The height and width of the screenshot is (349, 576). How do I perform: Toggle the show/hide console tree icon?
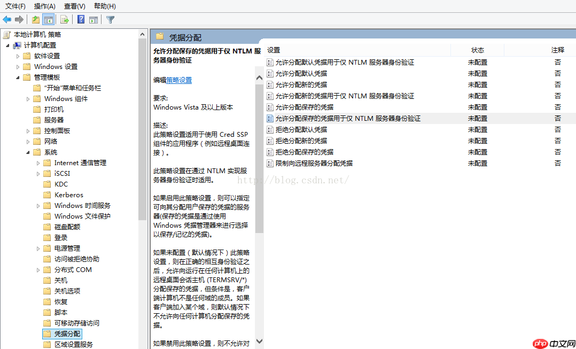48,19
